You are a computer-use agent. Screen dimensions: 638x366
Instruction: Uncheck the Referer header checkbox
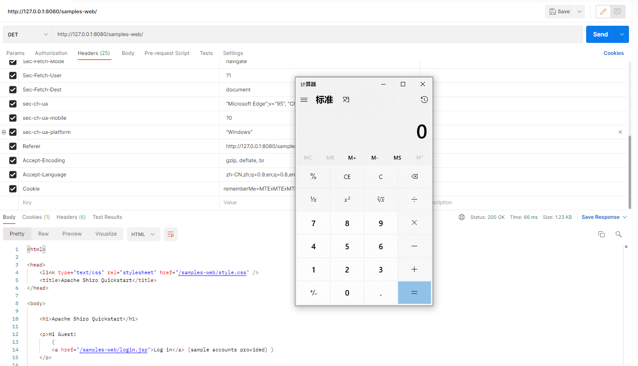pyautogui.click(x=13, y=146)
